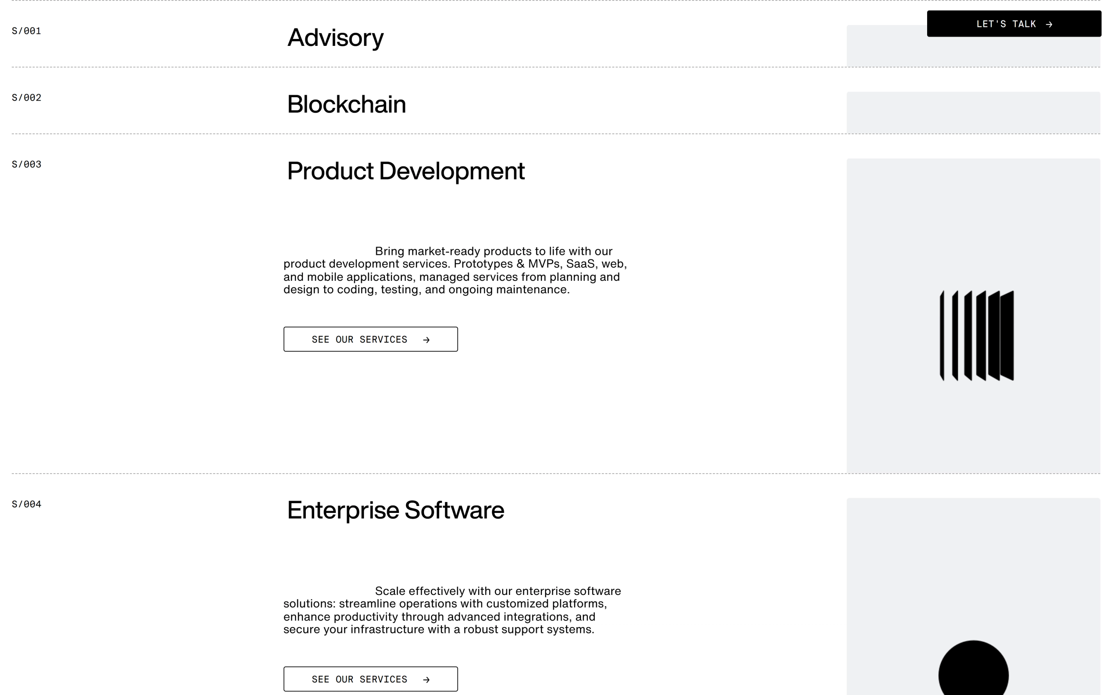The width and height of the screenshot is (1112, 695).
Task: Click arrow icon in Product Development services button
Action: [x=426, y=340]
